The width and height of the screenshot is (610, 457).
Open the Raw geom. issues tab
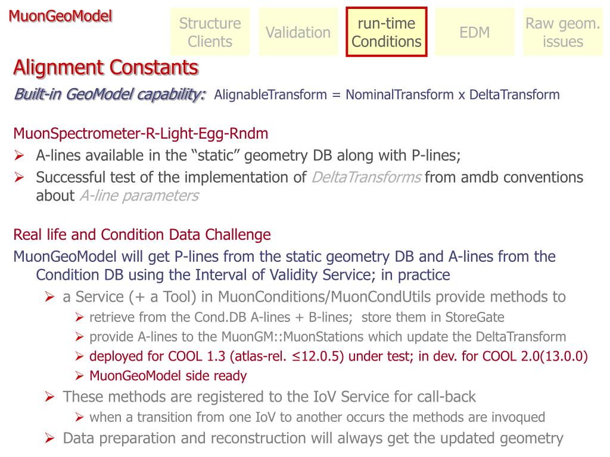pyautogui.click(x=563, y=32)
